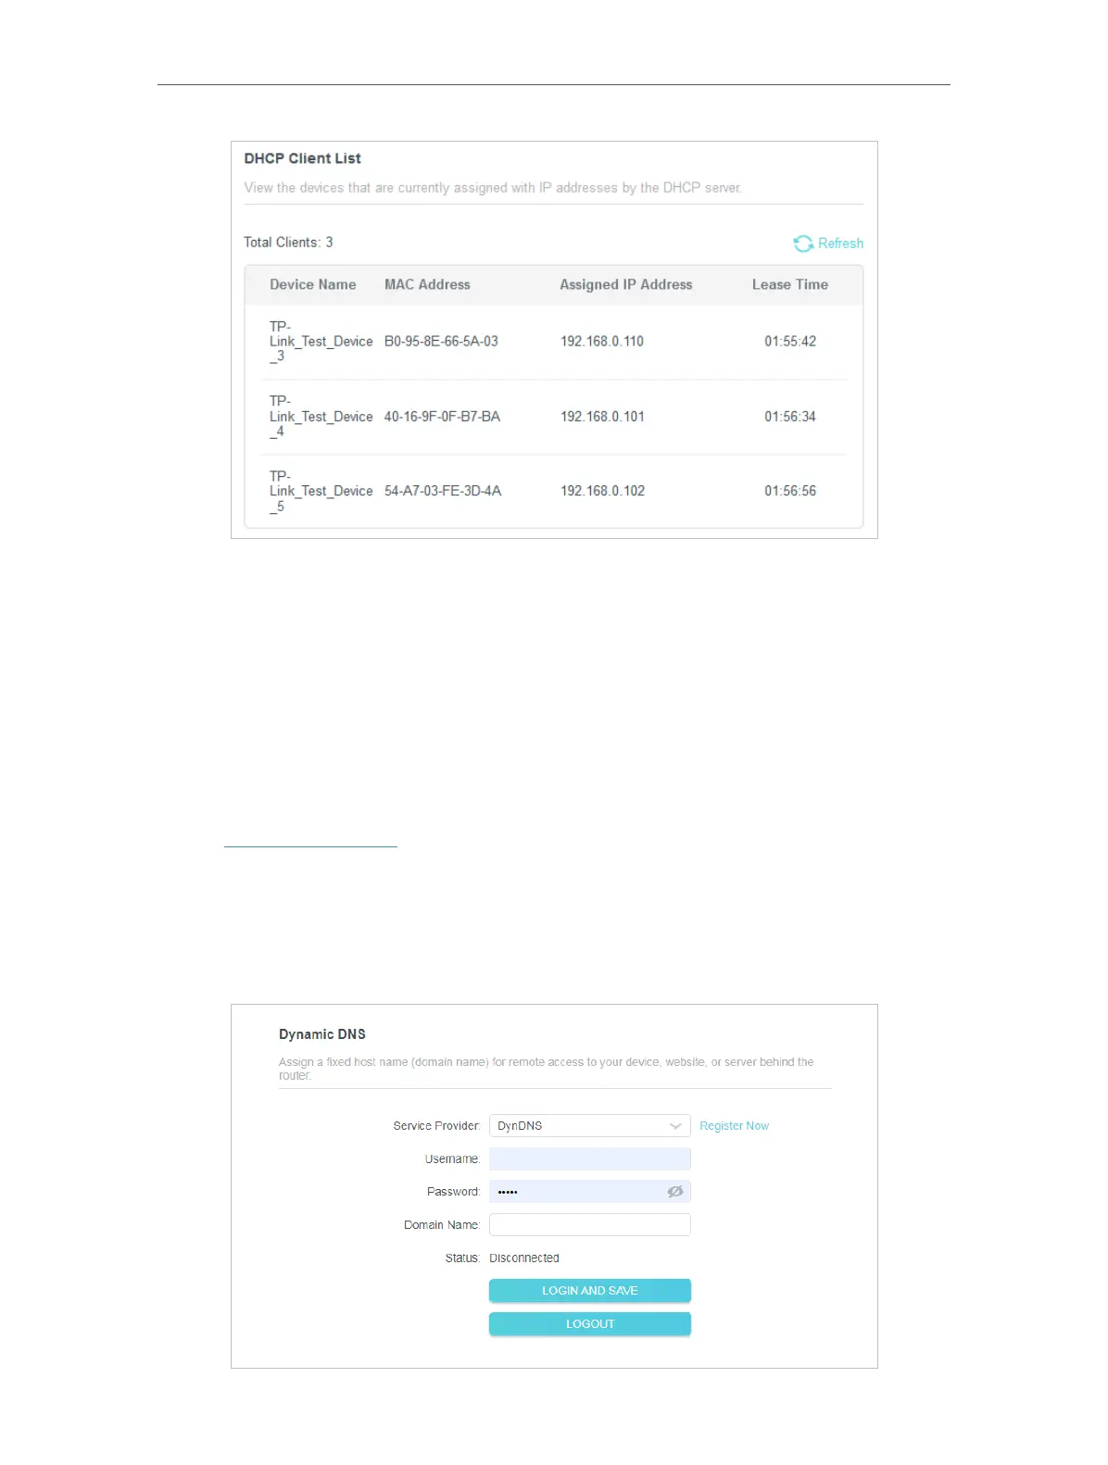Viewport: 1108px width, 1465px height.
Task: Click the Lease Time column header
Action: click(x=790, y=285)
